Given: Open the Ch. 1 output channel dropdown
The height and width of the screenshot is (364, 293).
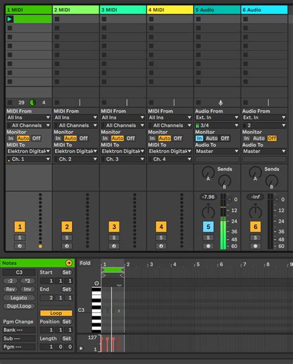Looking at the screenshot, I should tap(28, 159).
